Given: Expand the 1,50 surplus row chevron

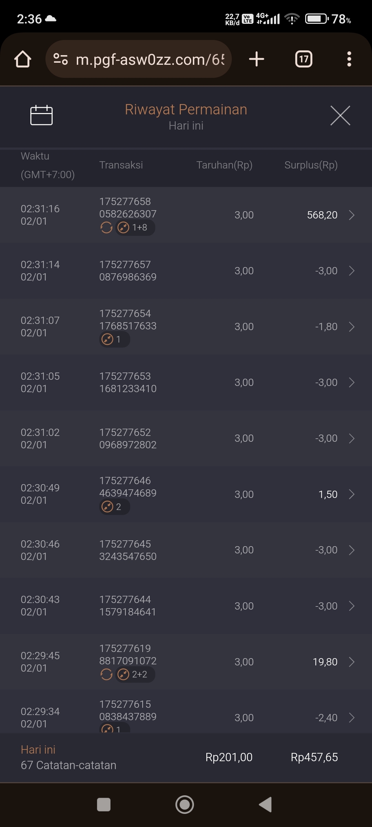Looking at the screenshot, I should 351,494.
